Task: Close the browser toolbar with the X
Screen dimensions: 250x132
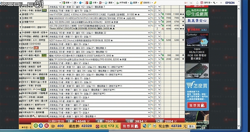Action: pos(221,3)
